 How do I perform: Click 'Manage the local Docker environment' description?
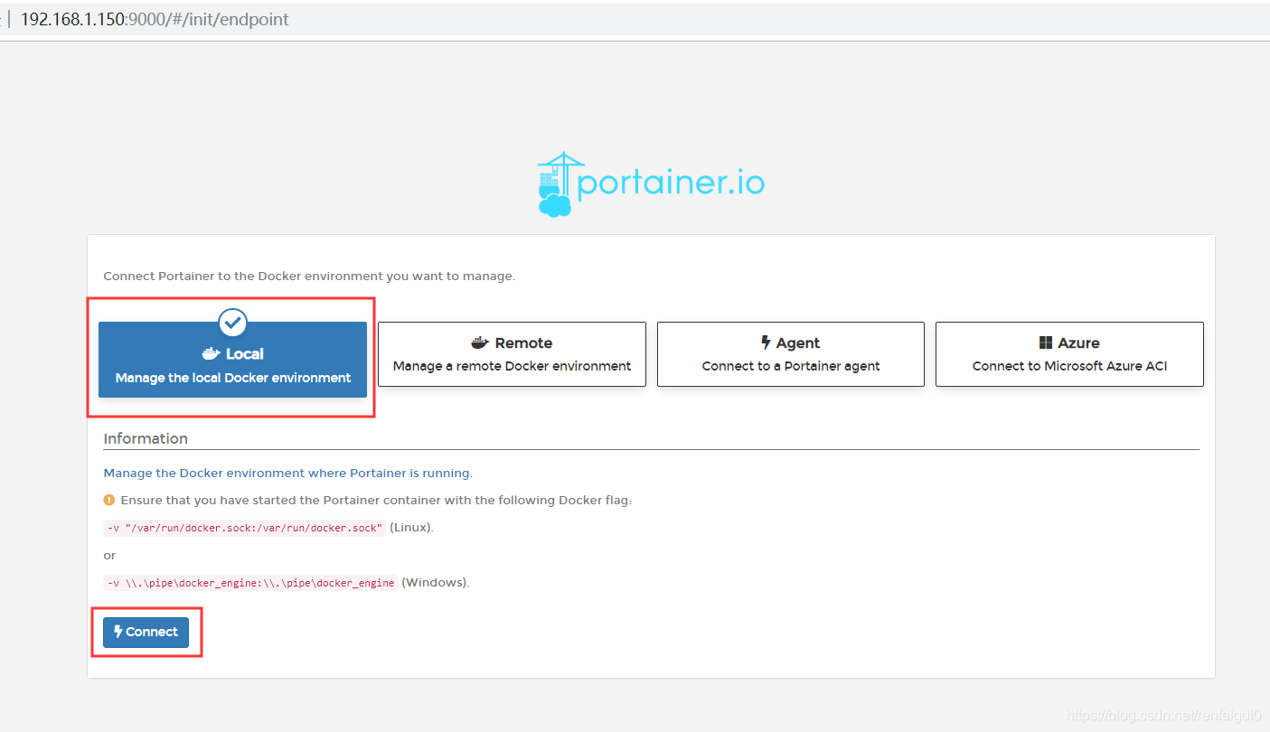pyautogui.click(x=233, y=378)
